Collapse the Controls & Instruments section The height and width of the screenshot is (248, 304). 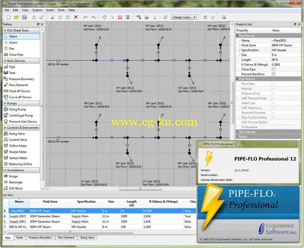tap(5, 128)
